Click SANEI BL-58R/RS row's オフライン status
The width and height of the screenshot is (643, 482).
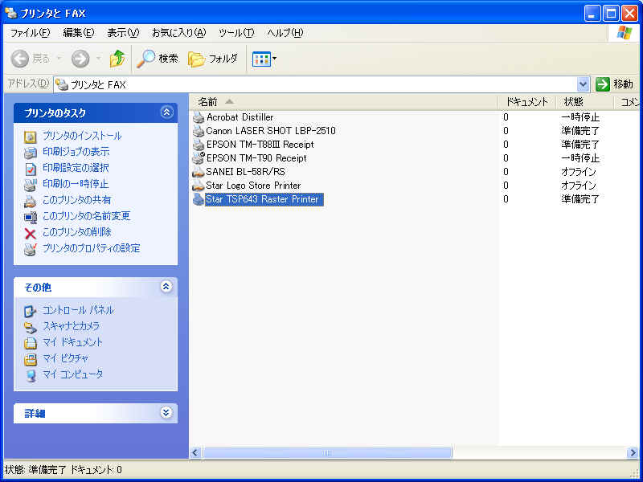[x=578, y=172]
